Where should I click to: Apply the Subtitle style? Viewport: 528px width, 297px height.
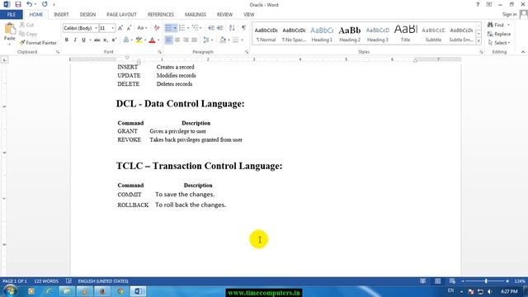click(433, 34)
